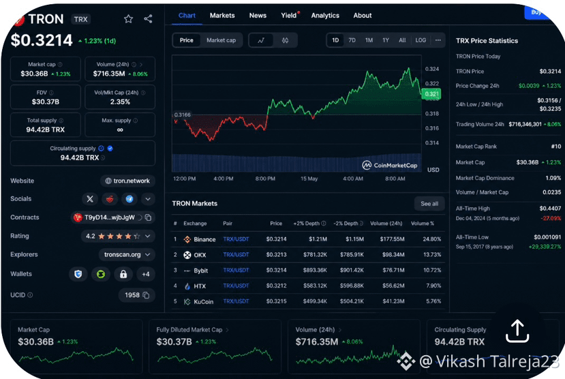Select the green circular wallet icon
The height and width of the screenshot is (379, 565).
pos(101,274)
